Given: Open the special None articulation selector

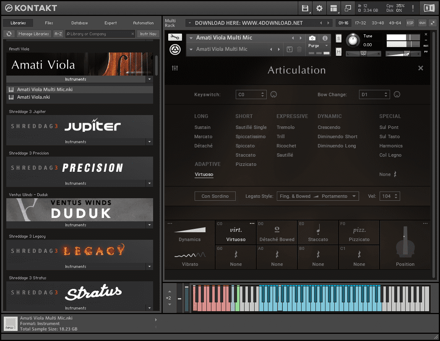Looking at the screenshot, I should pyautogui.click(x=388, y=174).
